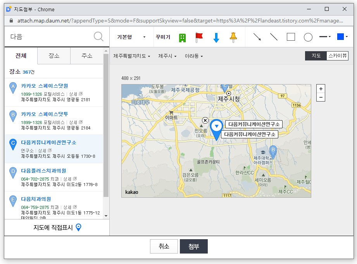The image size is (357, 264).
Task: Click marker B pin in results list
Action: 13,116
